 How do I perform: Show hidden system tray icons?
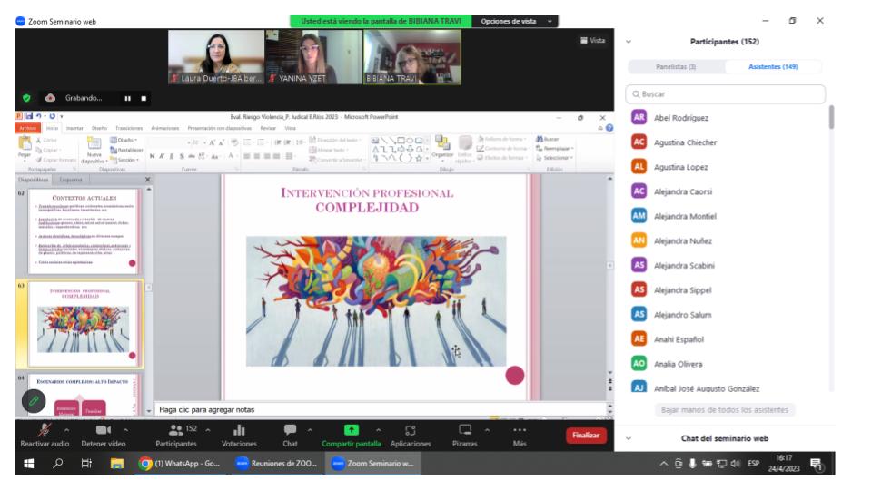coord(663,464)
